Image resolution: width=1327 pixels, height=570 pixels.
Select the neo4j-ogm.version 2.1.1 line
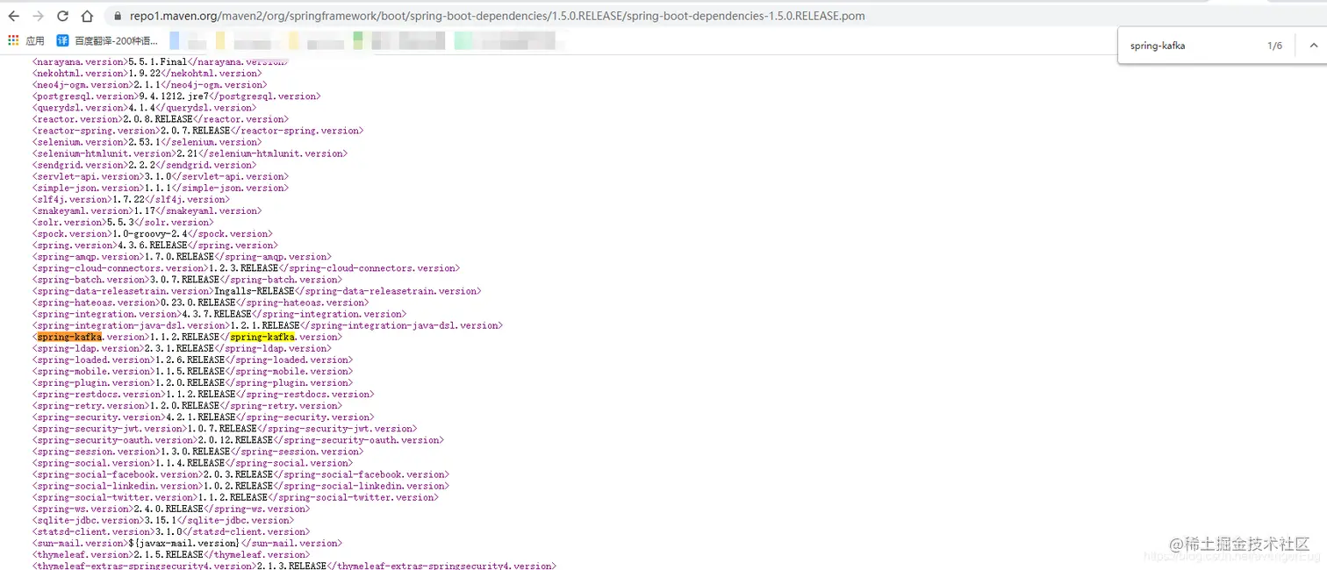pos(149,85)
